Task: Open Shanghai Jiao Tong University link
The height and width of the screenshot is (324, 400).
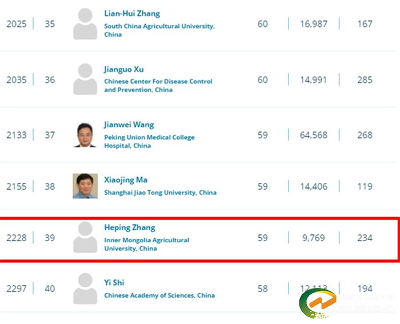Action: 160,193
